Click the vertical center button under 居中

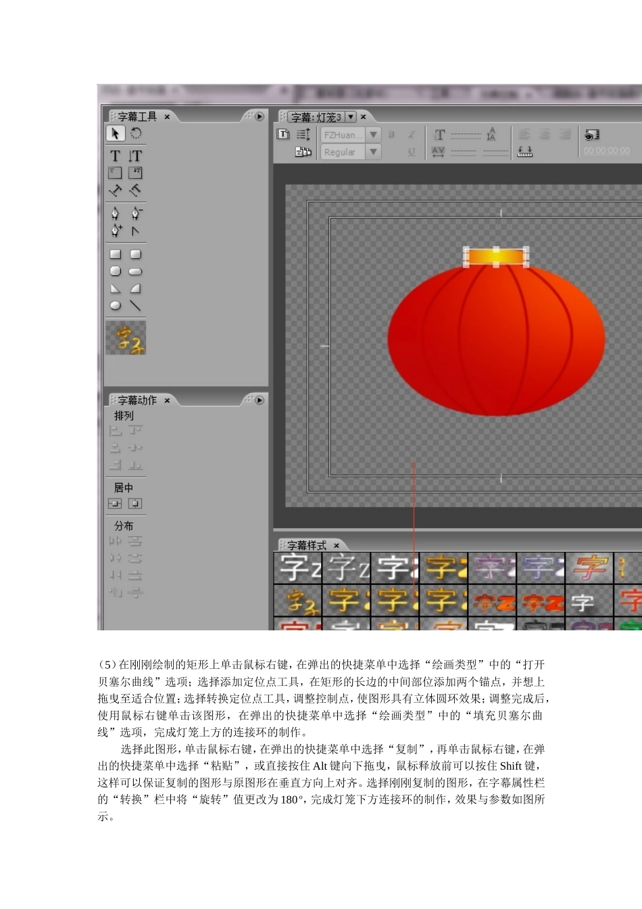[116, 504]
